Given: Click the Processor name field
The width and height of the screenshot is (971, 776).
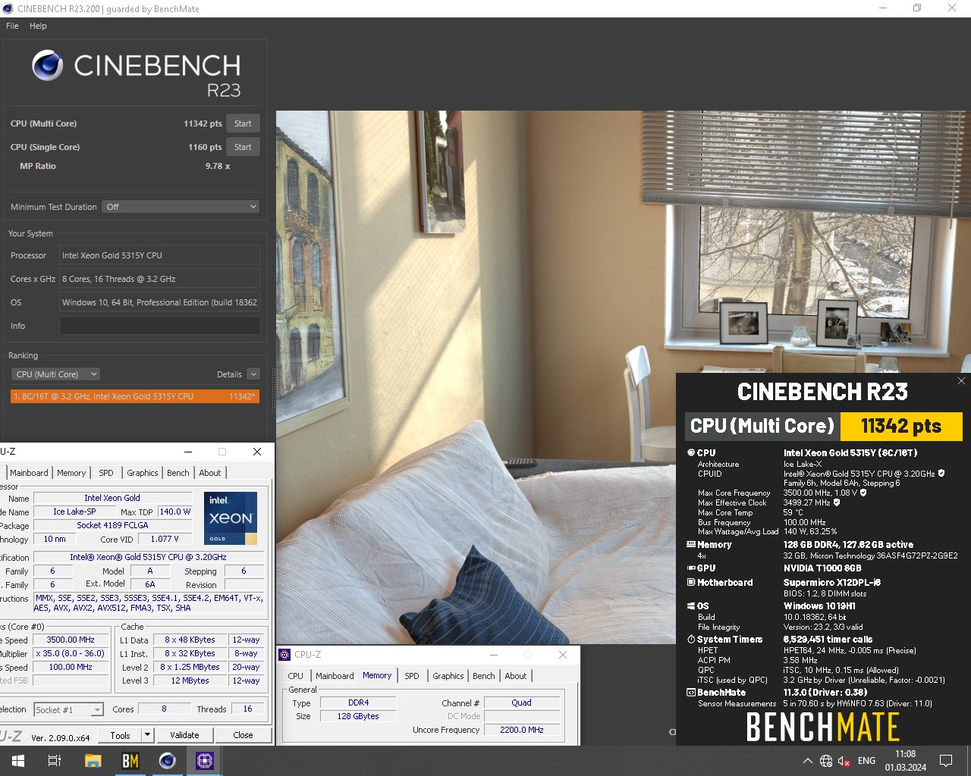Looking at the screenshot, I should (159, 255).
